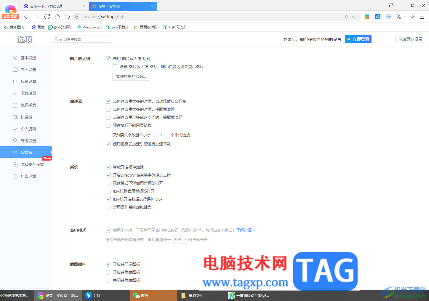This screenshot has height=301, width=429.
Task: Open 标签设置 in the sidebar
Action: pos(26,81)
